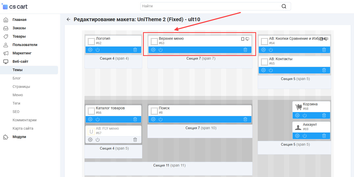Open gear settings for Корзина block
The width and height of the screenshot is (354, 177).
(x=297, y=115)
